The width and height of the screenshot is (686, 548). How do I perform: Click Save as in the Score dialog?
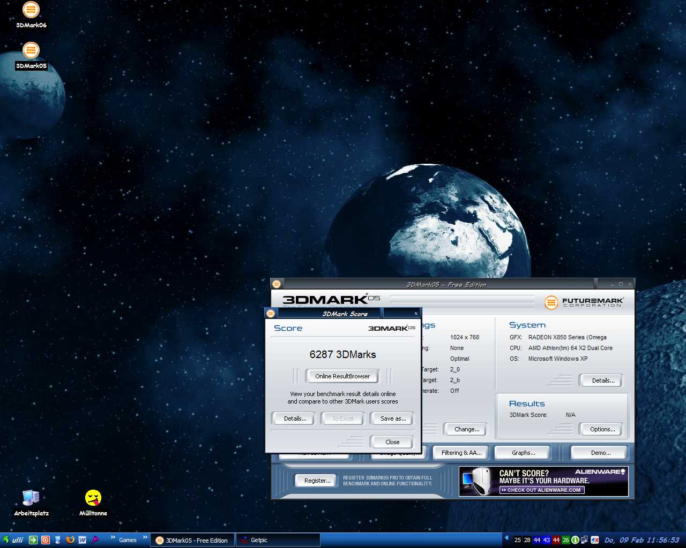point(393,418)
